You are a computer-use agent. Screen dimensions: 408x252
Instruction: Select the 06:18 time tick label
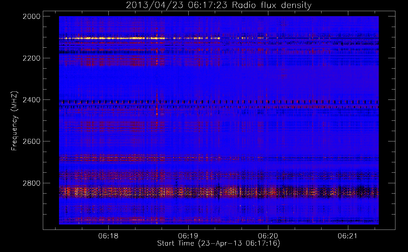point(108,236)
